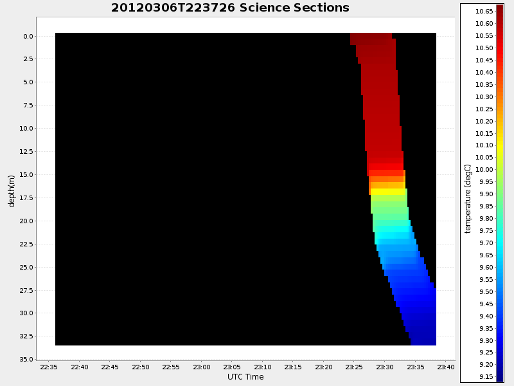Click the 22:45 time tick label
Viewport: 514px width, 386px height.
click(110, 367)
